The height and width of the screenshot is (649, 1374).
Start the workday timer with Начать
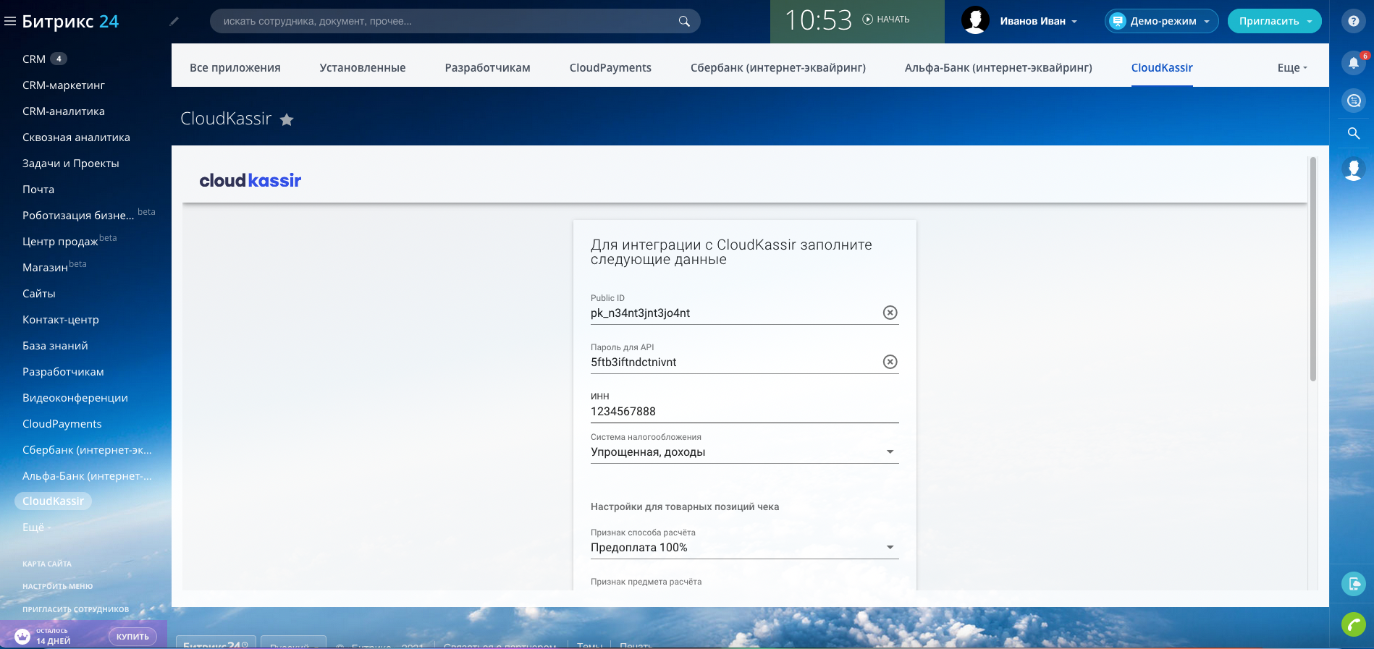(x=886, y=20)
